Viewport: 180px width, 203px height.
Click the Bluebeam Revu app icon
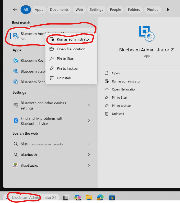pos(16,60)
